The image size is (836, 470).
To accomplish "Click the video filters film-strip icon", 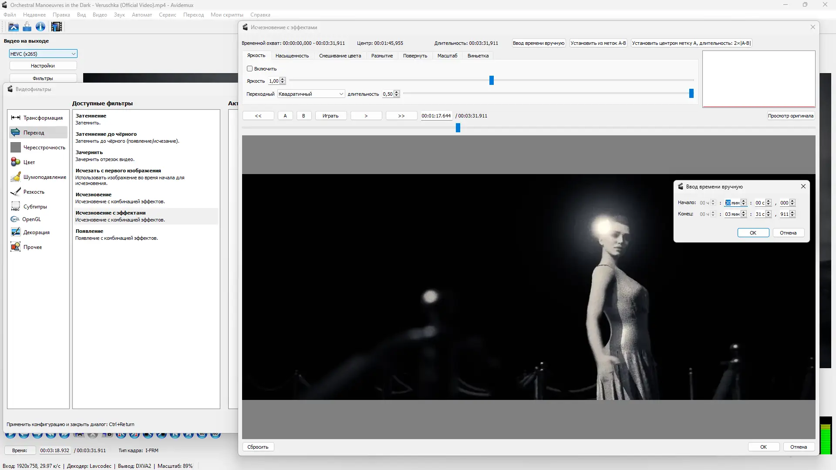I will pyautogui.click(x=57, y=27).
